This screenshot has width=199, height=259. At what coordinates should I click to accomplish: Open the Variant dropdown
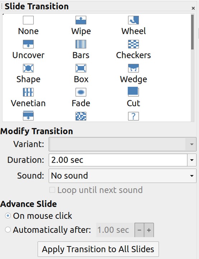click(x=123, y=144)
